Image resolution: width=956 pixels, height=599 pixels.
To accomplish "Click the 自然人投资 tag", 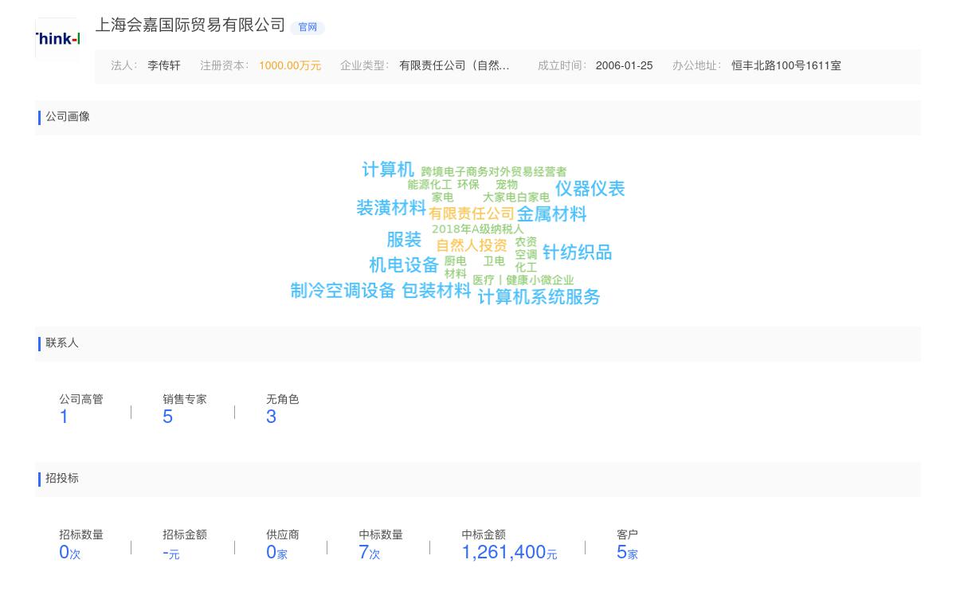I will coord(472,245).
